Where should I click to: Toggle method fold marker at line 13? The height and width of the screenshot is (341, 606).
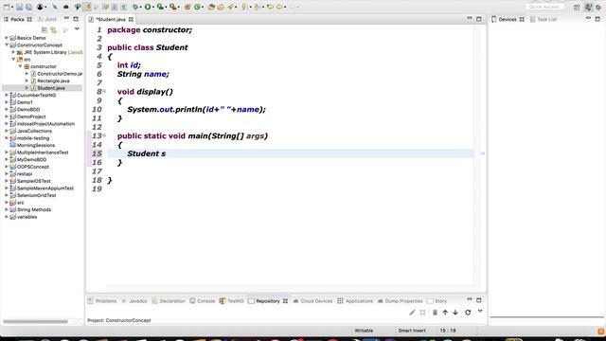pyautogui.click(x=104, y=135)
